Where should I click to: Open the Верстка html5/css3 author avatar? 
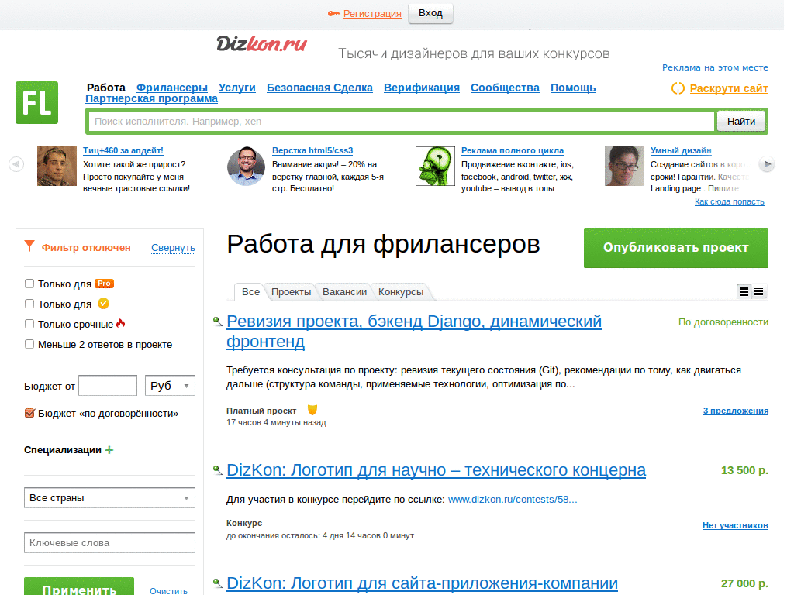[246, 167]
